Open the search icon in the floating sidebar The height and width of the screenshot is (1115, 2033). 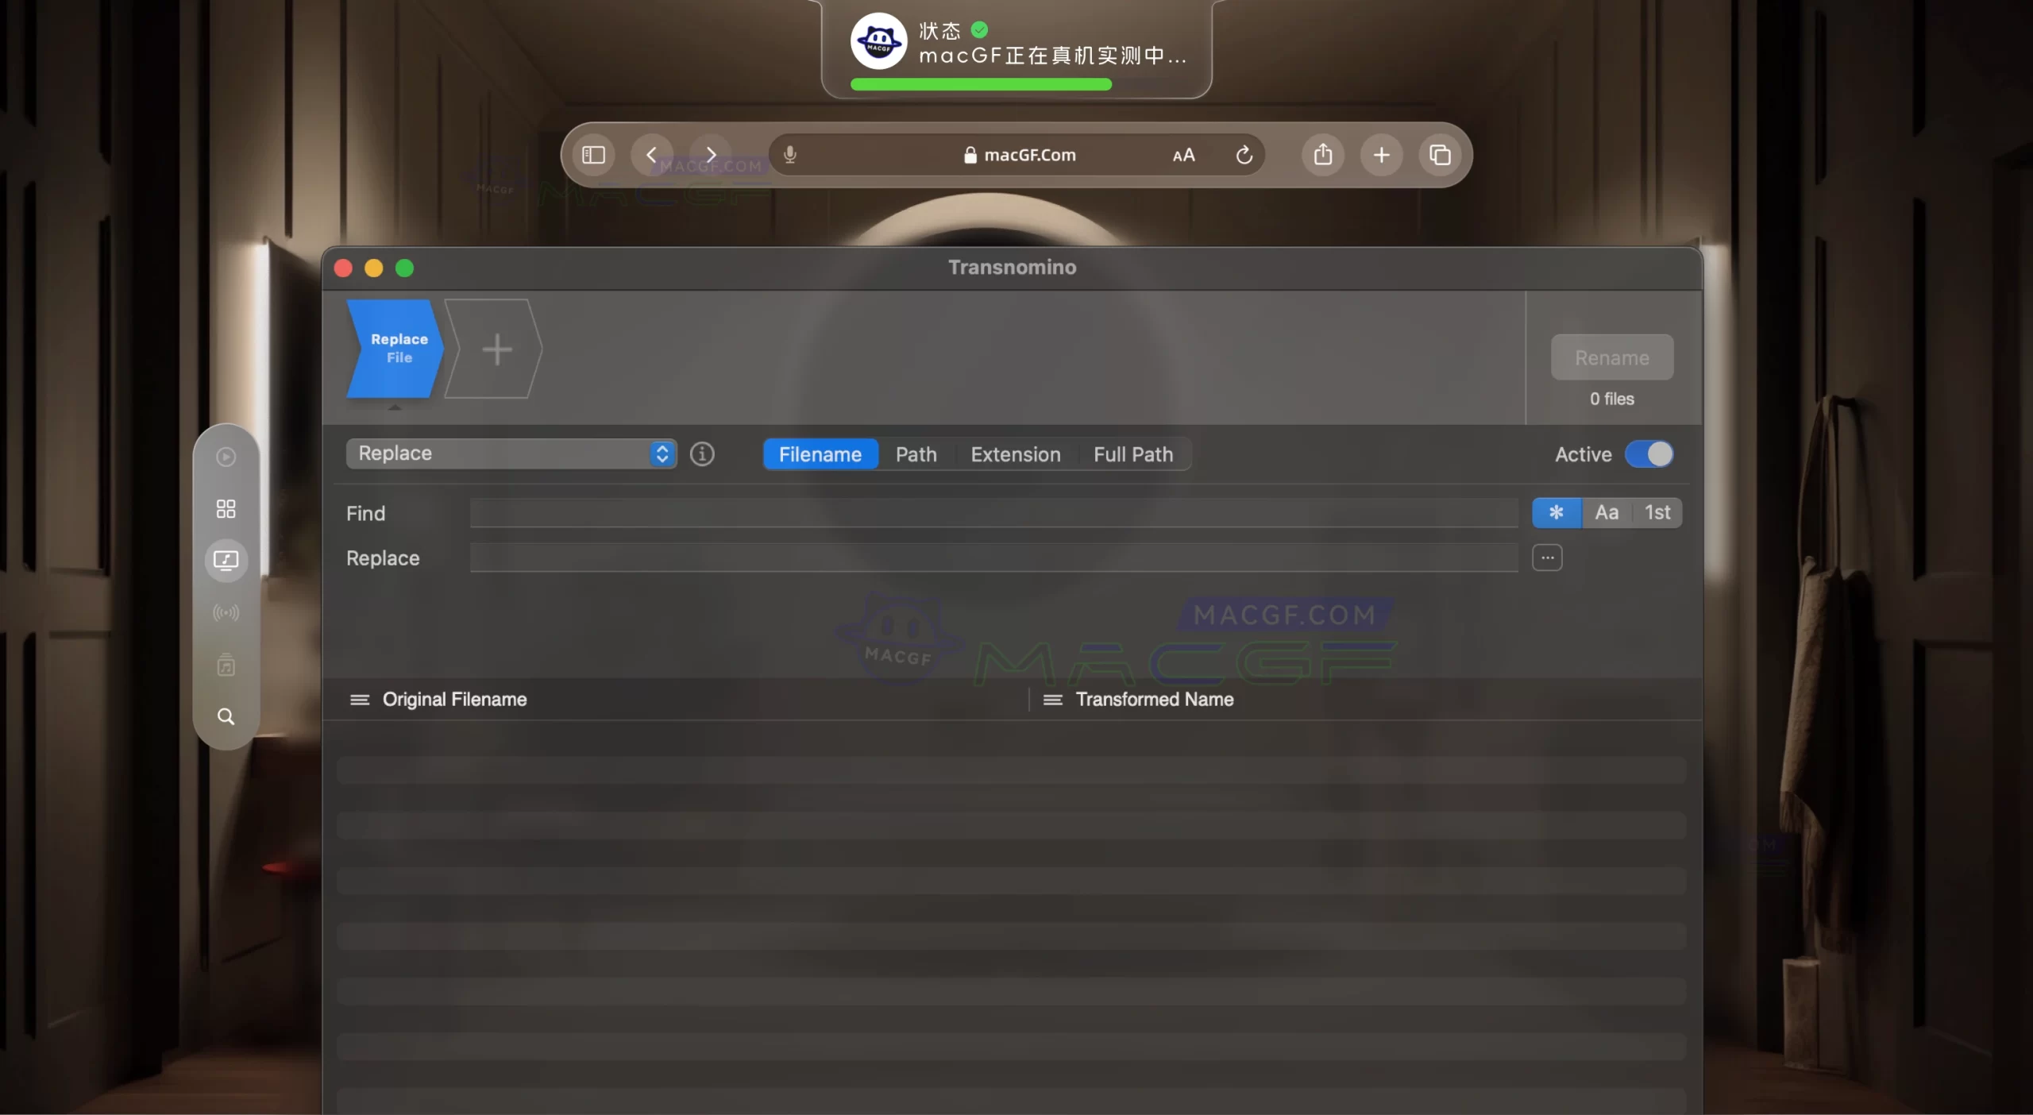click(226, 716)
